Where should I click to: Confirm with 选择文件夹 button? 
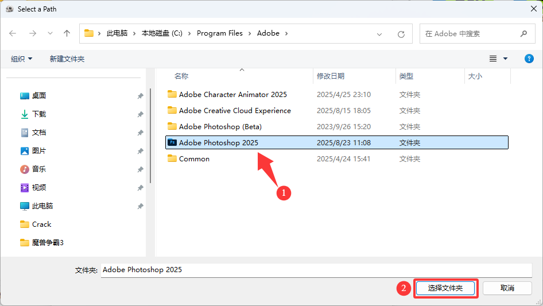click(445, 288)
